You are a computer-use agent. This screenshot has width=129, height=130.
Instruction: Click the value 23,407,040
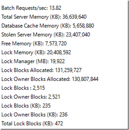click(78, 35)
